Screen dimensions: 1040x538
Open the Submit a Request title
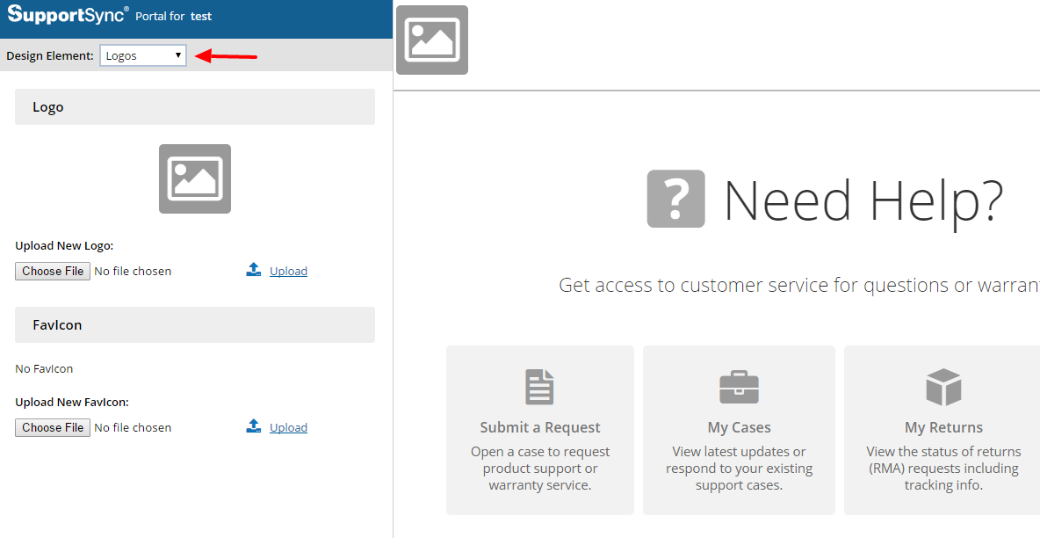pyautogui.click(x=539, y=427)
